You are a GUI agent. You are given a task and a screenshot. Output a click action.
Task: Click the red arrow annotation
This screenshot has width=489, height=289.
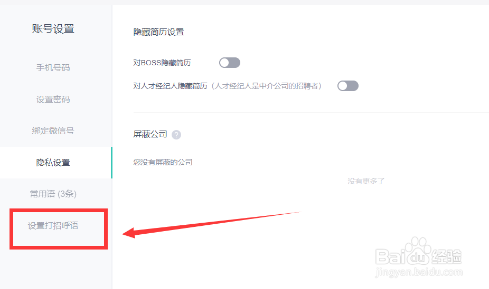[212, 224]
